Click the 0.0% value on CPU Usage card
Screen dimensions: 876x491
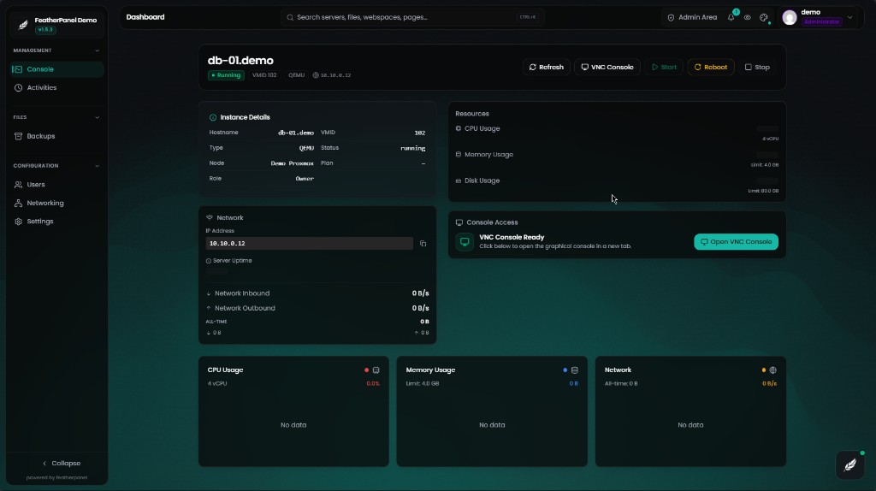(x=373, y=384)
